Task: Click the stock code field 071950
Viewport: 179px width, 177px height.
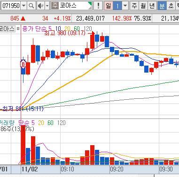Action: pyautogui.click(x=11, y=6)
